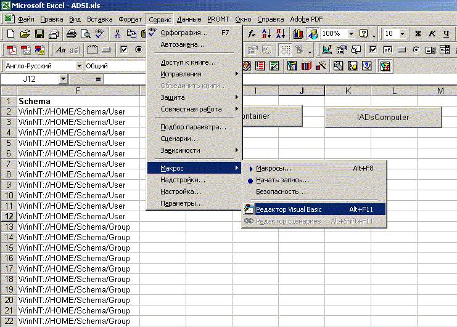Toggle underline Ч formatting

447,34
